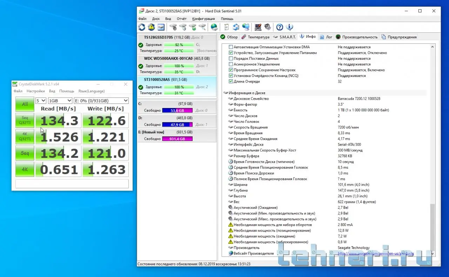
Task: Click the globe with disk toolbar icon
Action: pyautogui.click(x=214, y=27)
